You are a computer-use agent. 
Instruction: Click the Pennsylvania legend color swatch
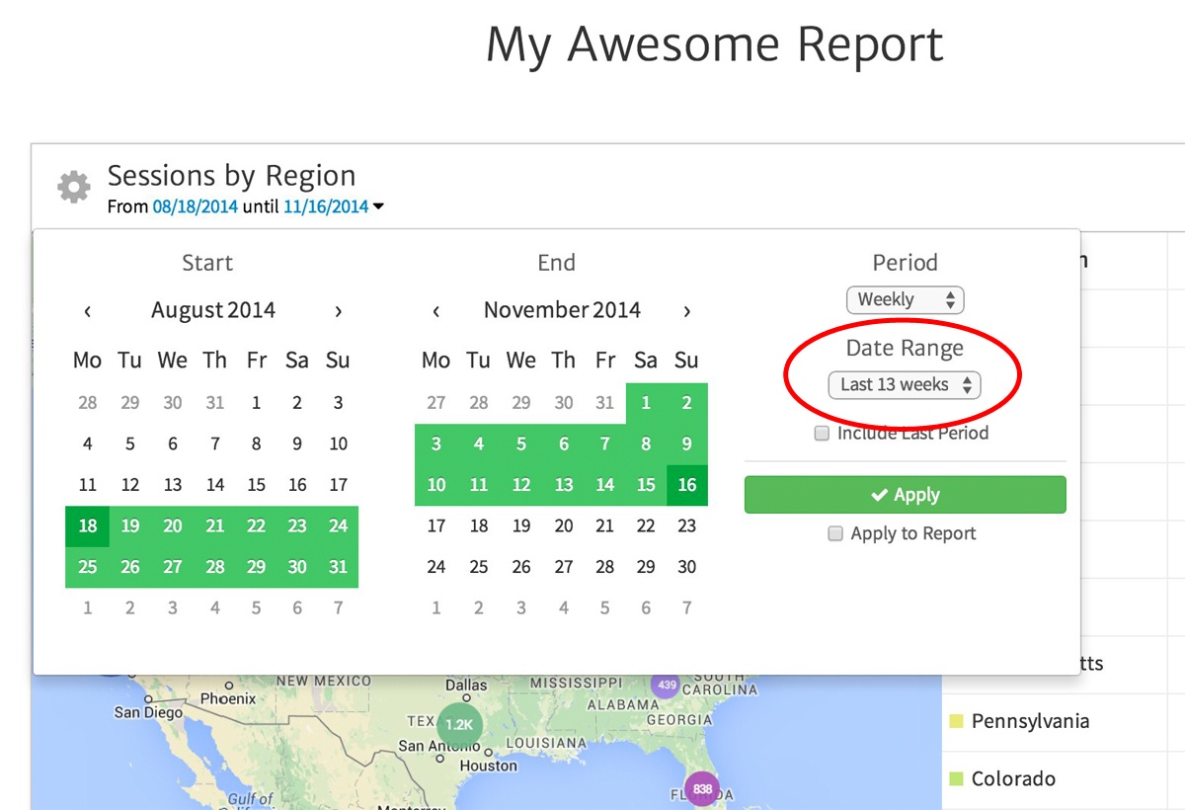pyautogui.click(x=955, y=721)
